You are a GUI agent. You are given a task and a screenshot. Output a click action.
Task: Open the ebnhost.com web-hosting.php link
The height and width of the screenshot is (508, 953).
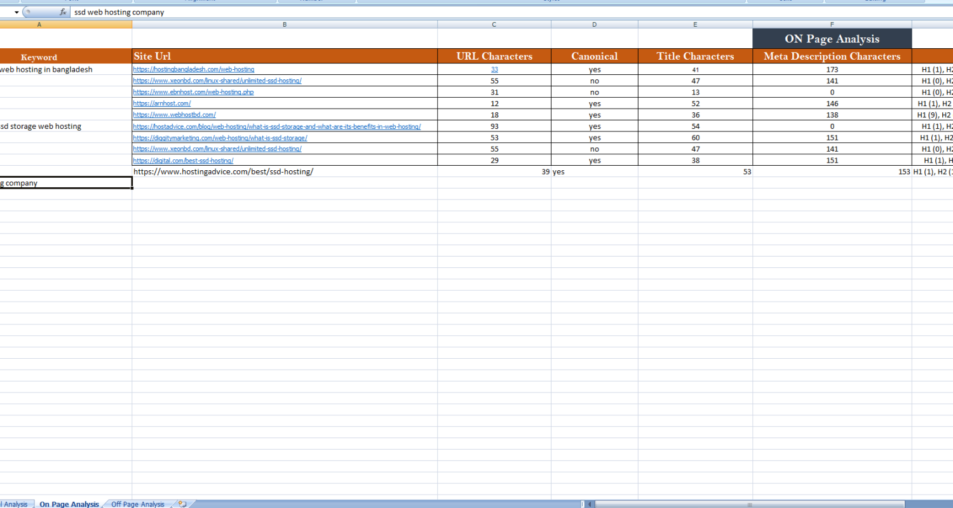click(x=194, y=92)
